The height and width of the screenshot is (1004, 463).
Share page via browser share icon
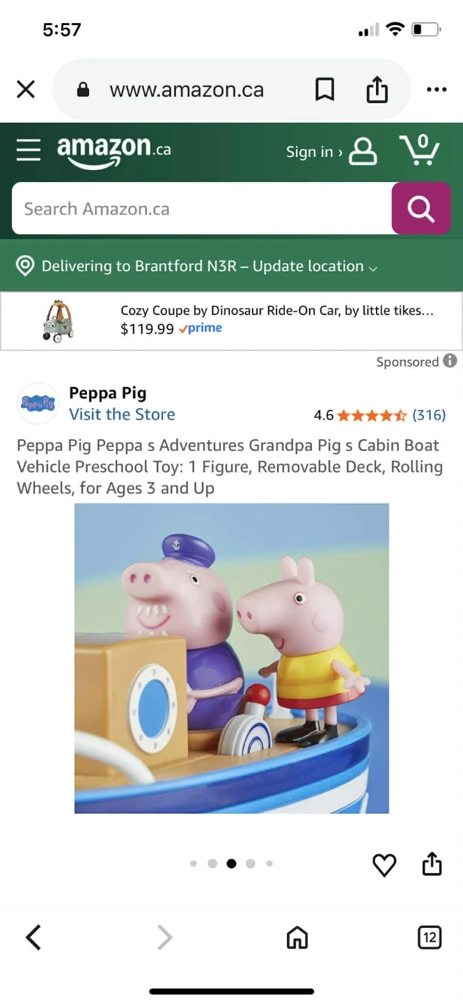point(377,89)
